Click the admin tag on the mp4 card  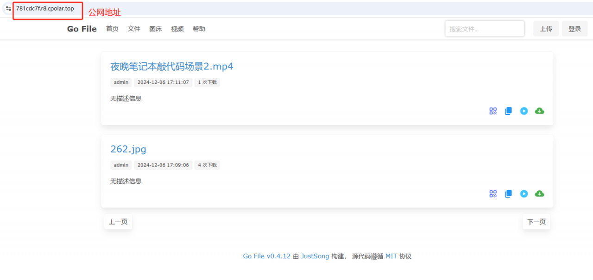(x=121, y=82)
